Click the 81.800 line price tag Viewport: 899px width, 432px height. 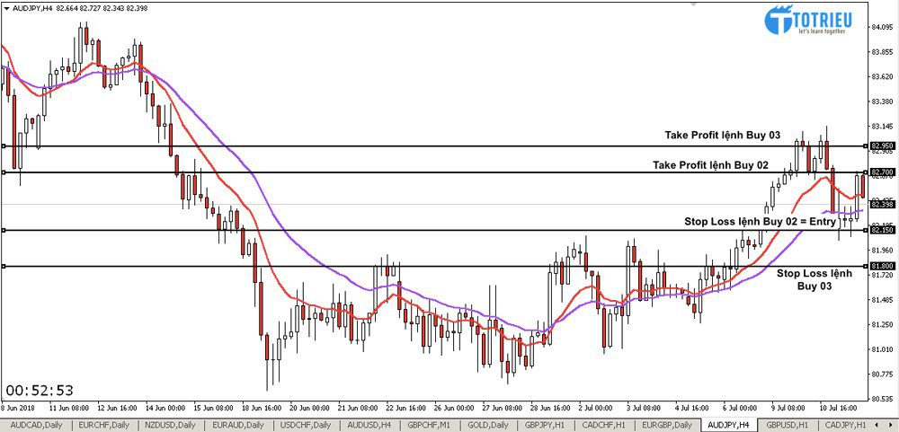881,266
